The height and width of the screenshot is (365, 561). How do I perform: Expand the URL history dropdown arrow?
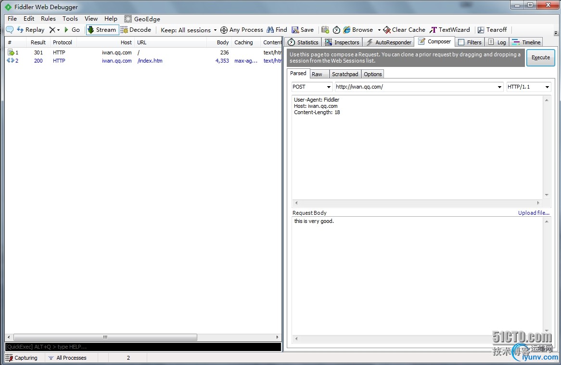(x=499, y=87)
